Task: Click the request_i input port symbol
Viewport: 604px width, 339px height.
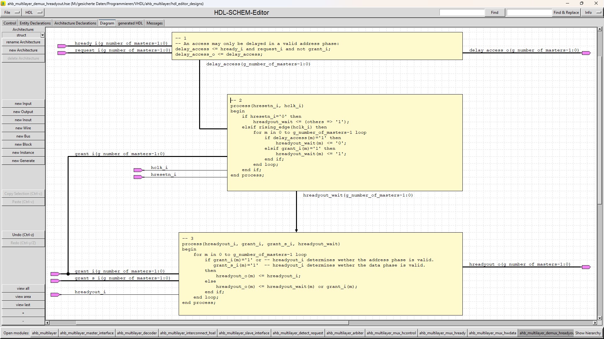Action: (x=62, y=53)
